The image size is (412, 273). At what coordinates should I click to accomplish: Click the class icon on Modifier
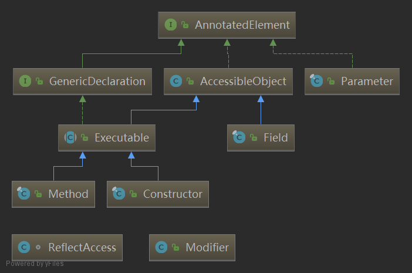(x=161, y=248)
